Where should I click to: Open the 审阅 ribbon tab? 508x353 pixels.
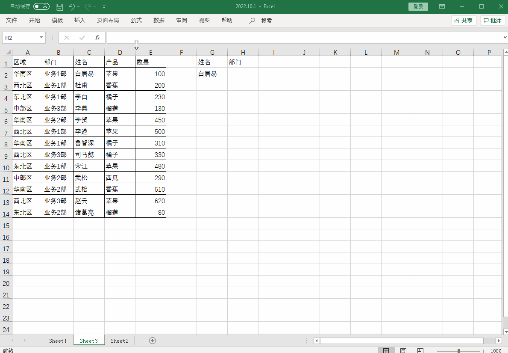(x=182, y=21)
